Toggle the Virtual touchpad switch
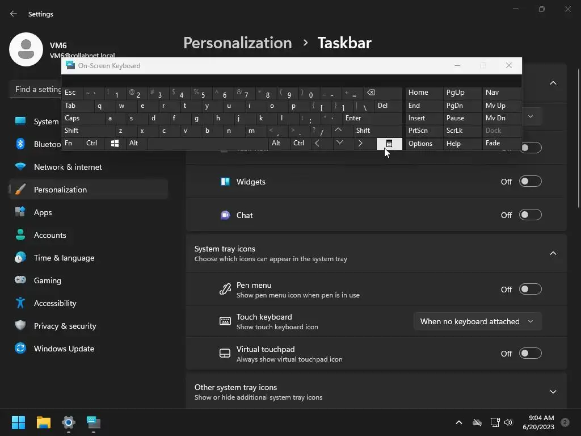 point(531,353)
